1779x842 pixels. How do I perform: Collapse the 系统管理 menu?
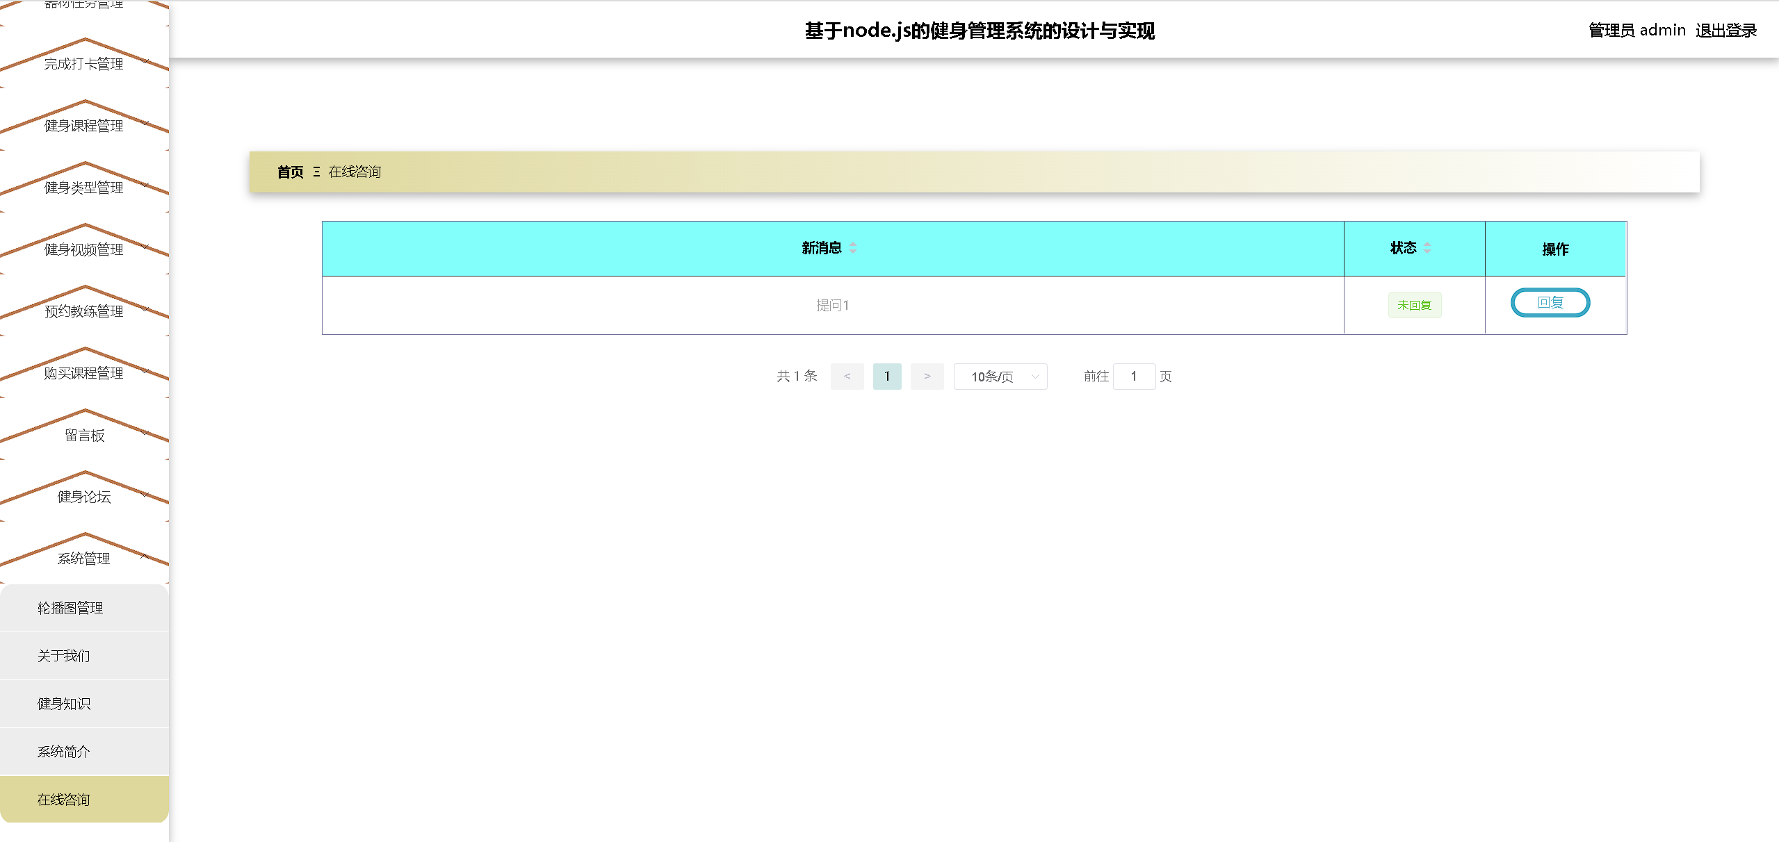tap(84, 559)
